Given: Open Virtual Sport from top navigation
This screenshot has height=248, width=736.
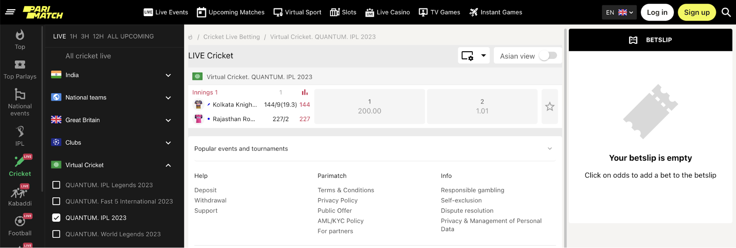Looking at the screenshot, I should (x=297, y=12).
